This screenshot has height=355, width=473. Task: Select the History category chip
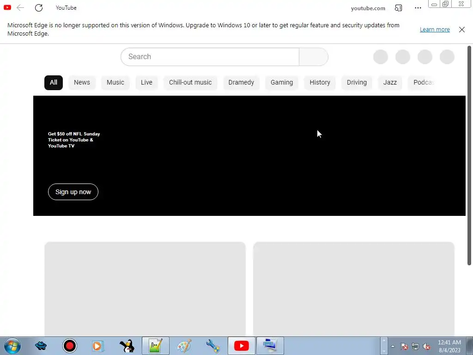coord(320,82)
